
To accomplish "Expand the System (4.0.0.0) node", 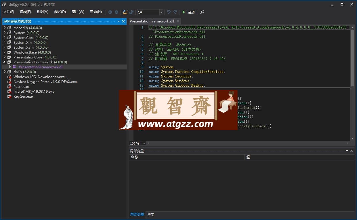I will point(5,33).
